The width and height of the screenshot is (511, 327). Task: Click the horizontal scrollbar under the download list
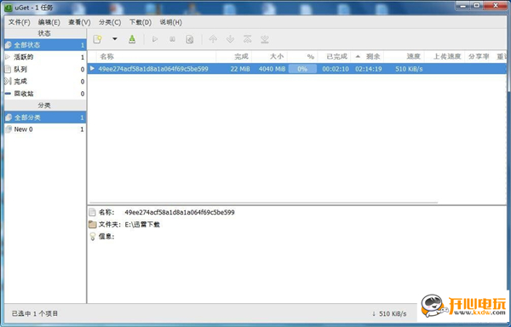tap(263, 203)
